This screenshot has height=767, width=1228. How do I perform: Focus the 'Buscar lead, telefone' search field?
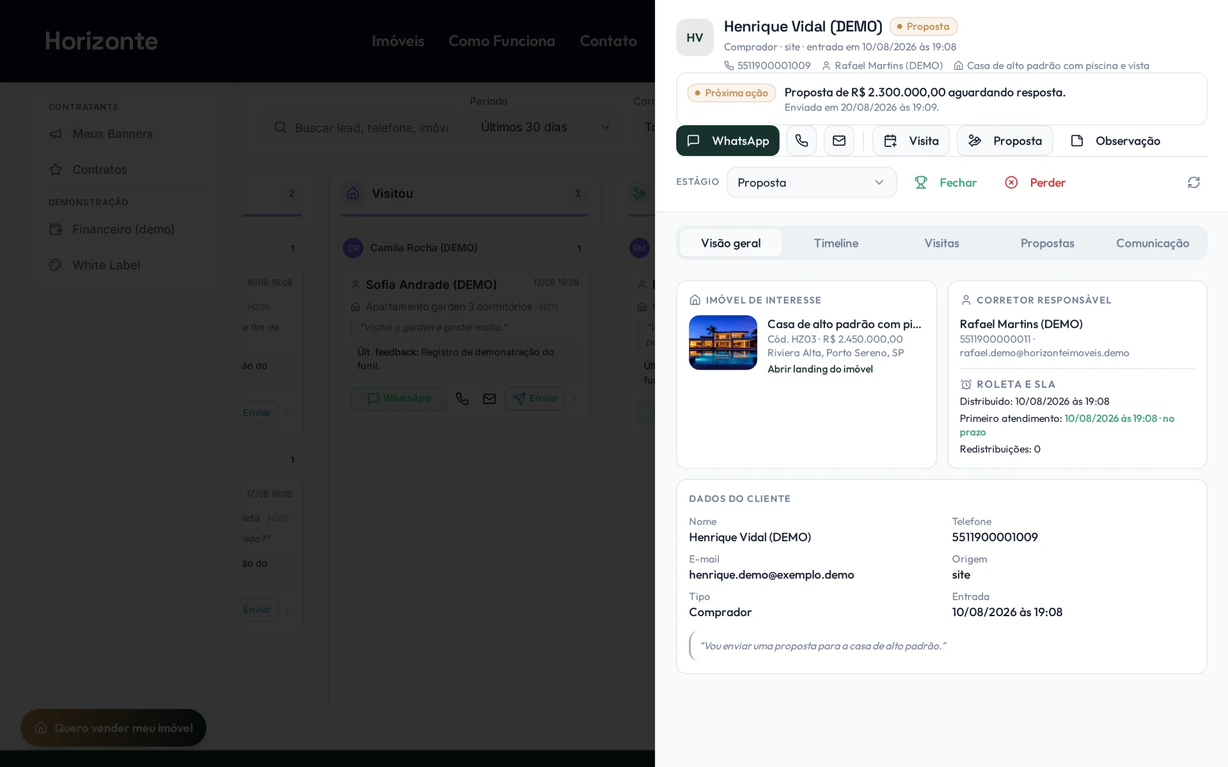click(x=361, y=127)
